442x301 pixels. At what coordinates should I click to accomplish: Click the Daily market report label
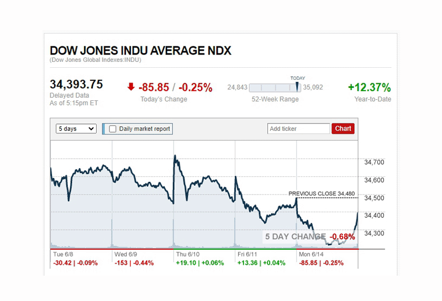pyautogui.click(x=145, y=129)
